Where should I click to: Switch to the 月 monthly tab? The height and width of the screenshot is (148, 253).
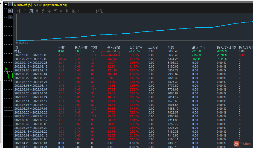pos(37,11)
